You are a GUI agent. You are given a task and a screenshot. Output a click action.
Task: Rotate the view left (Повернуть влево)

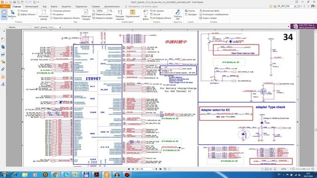pyautogui.click(x=102, y=14)
